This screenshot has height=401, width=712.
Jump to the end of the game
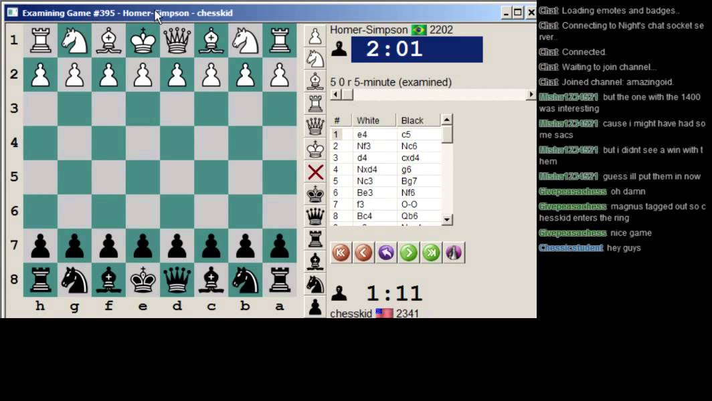(432, 253)
